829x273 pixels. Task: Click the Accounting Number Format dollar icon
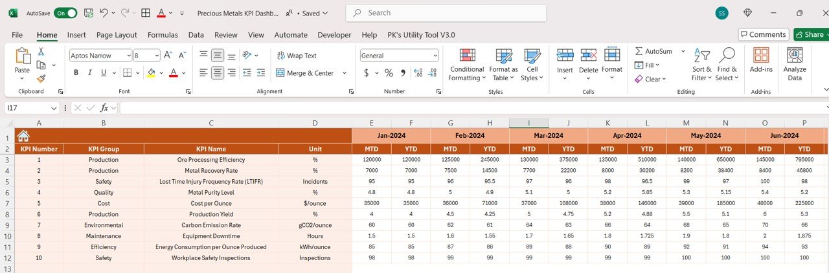coord(367,73)
